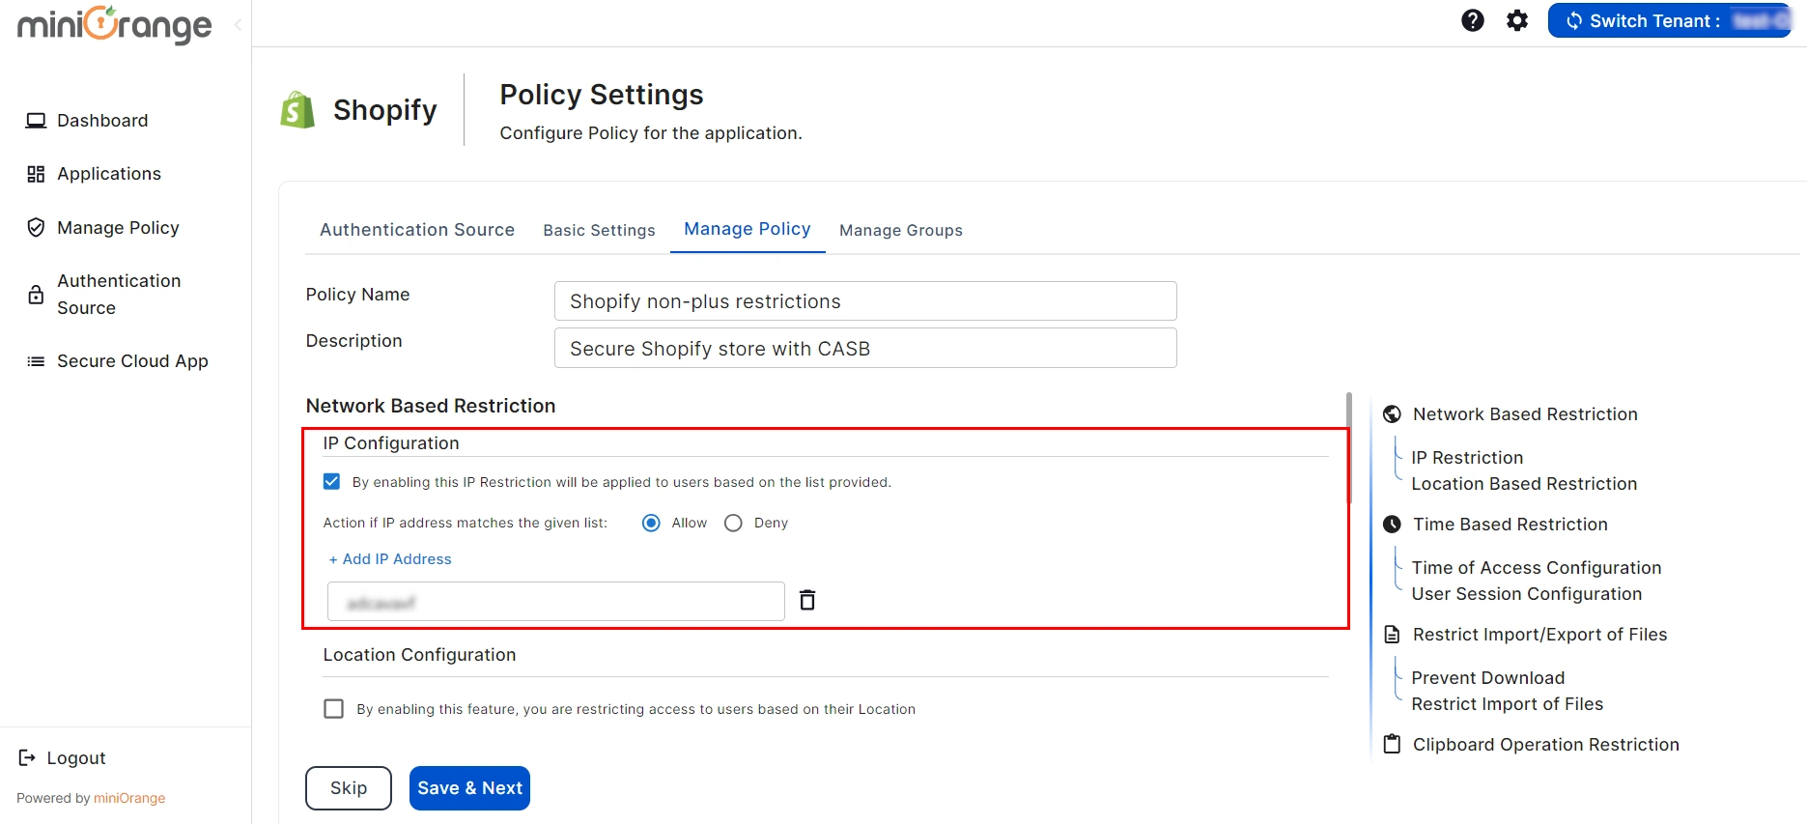Open the miniOrange link in footer

coord(129,798)
